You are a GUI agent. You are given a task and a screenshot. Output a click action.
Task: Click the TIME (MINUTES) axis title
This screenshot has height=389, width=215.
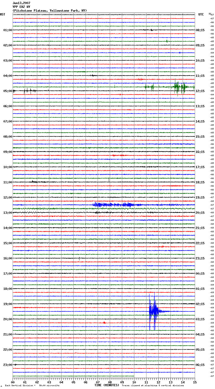pos(107,385)
